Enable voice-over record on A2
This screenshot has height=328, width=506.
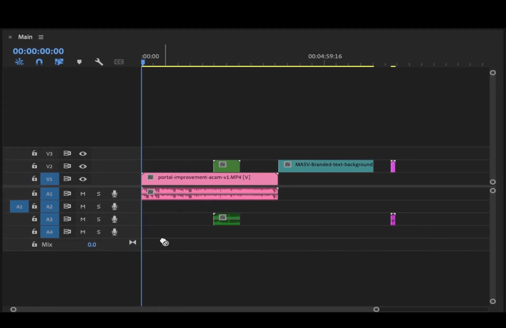point(114,206)
